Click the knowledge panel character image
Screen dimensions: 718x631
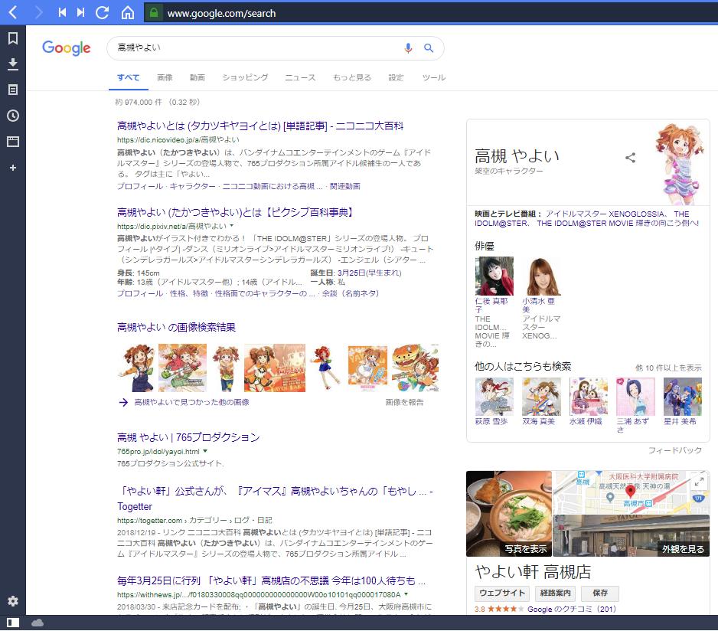coord(680,163)
